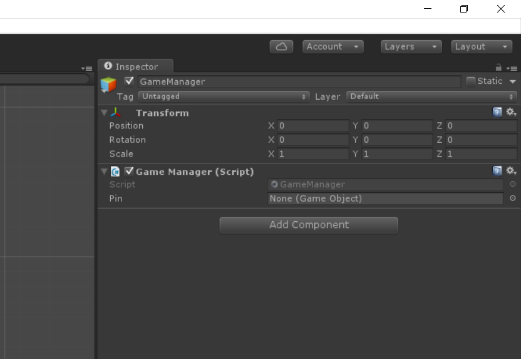Open Game Manager script gear menu
521x359 pixels.
click(511, 171)
